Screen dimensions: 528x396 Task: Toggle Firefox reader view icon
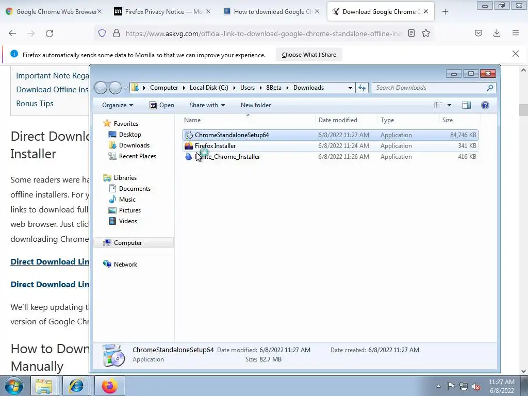[x=411, y=33]
